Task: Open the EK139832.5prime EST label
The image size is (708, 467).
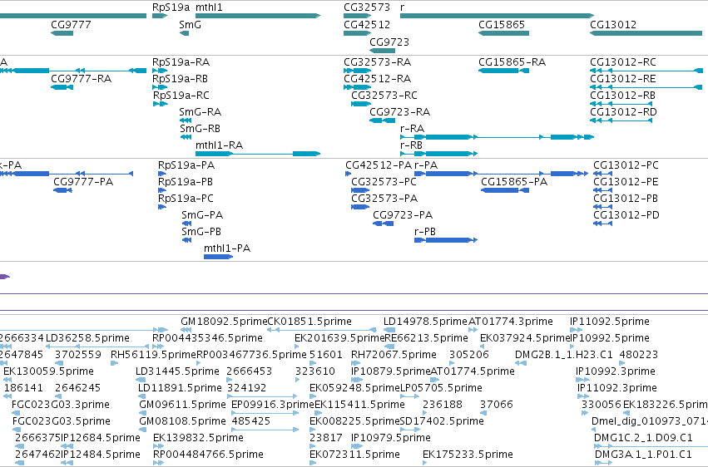Action: pos(198,439)
